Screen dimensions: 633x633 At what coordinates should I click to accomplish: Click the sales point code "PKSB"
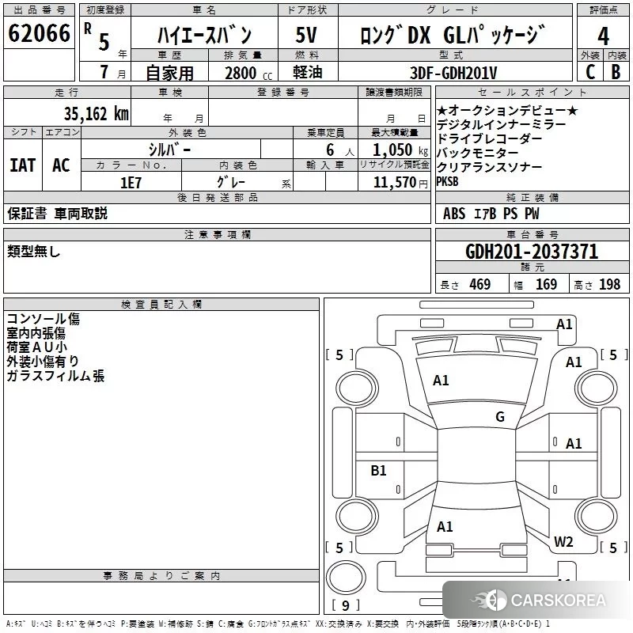pos(447,182)
